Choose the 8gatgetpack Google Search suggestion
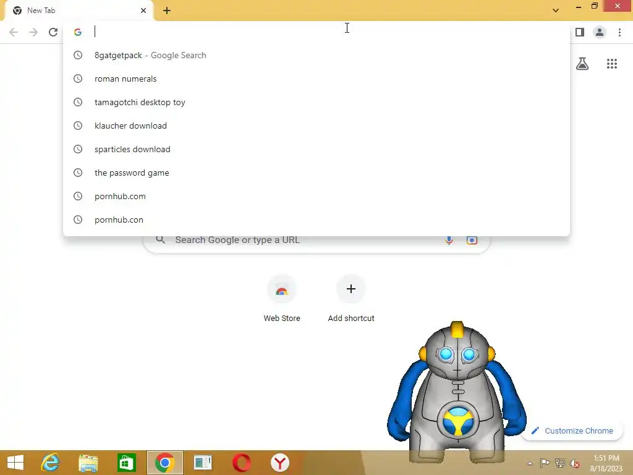633x475 pixels. point(316,55)
